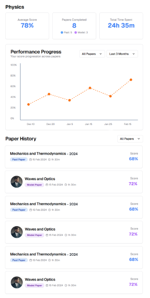This screenshot has width=150, height=298.
Task: Open the first Mechanics and Thermodynamics paper title
Action: (x=44, y=154)
